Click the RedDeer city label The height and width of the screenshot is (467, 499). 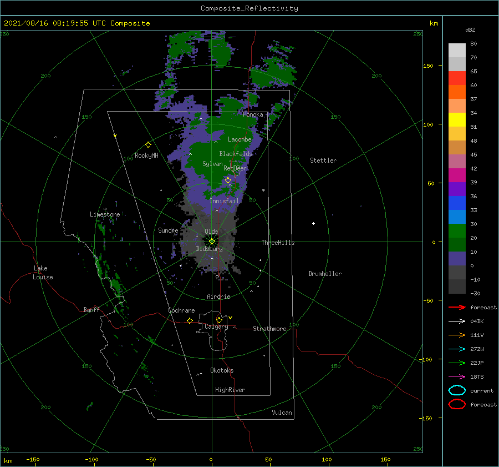(235, 168)
